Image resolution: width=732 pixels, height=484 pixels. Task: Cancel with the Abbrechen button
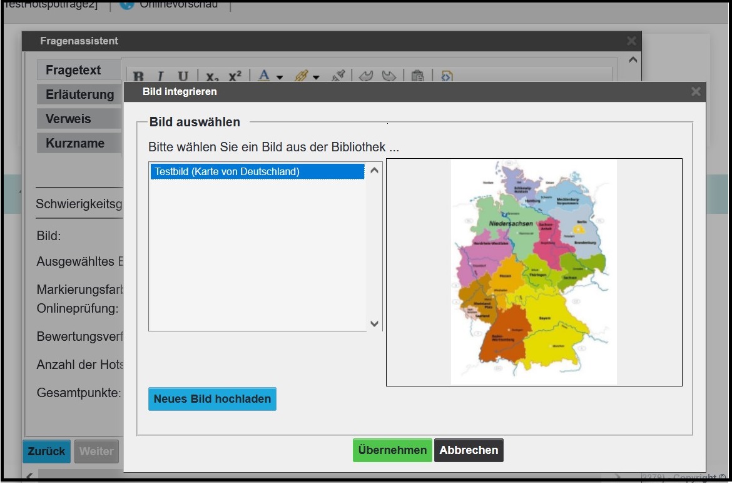(x=469, y=450)
